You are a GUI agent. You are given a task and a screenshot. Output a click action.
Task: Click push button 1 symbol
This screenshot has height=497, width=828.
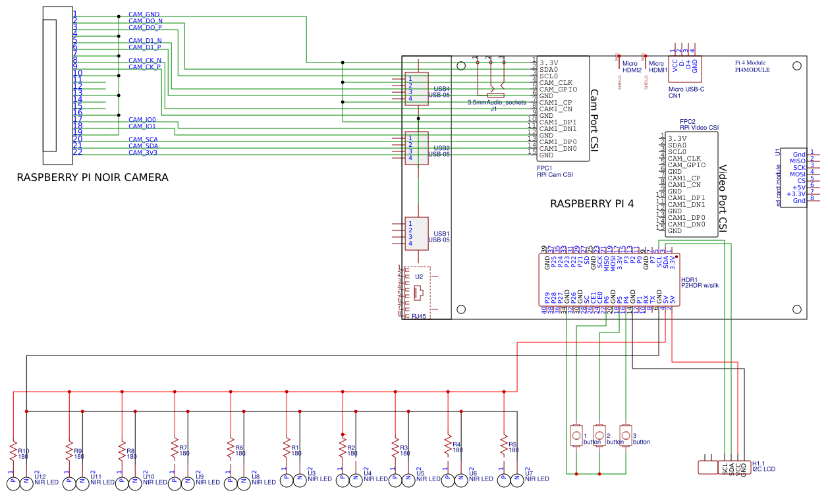576,434
